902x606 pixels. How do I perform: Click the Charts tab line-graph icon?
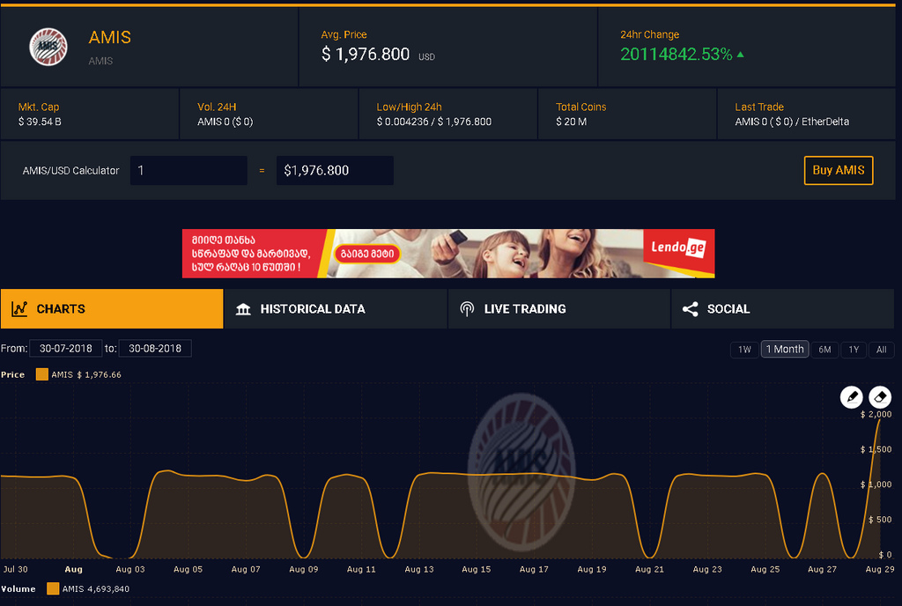(19, 309)
